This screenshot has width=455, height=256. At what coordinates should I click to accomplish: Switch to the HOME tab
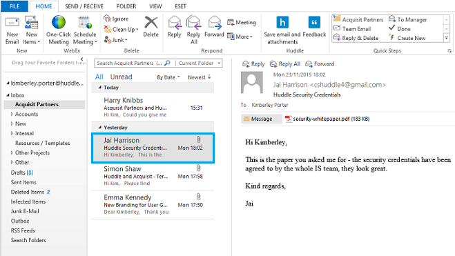(43, 6)
